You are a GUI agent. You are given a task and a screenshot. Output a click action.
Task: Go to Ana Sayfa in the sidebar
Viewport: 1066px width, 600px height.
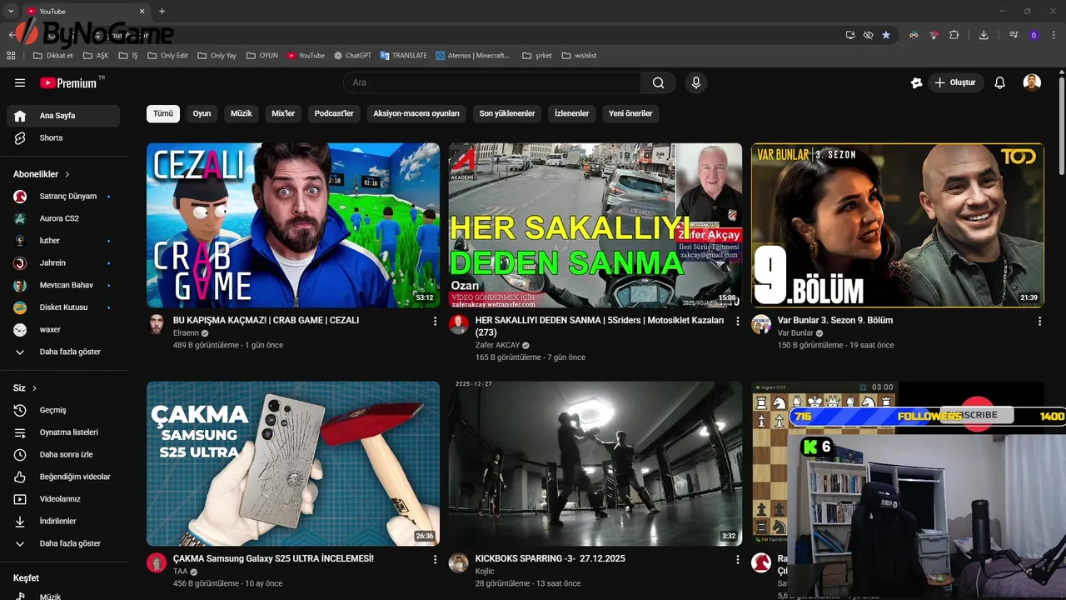tap(62, 116)
